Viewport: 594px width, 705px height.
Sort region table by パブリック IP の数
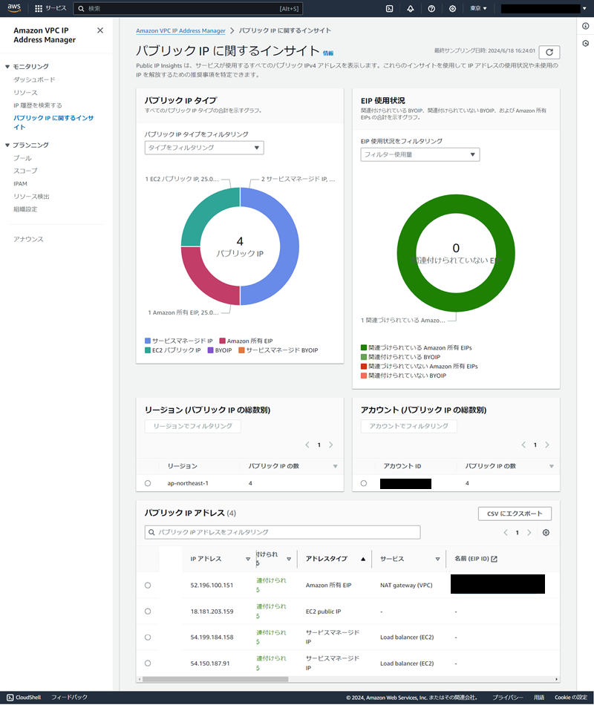click(x=336, y=466)
